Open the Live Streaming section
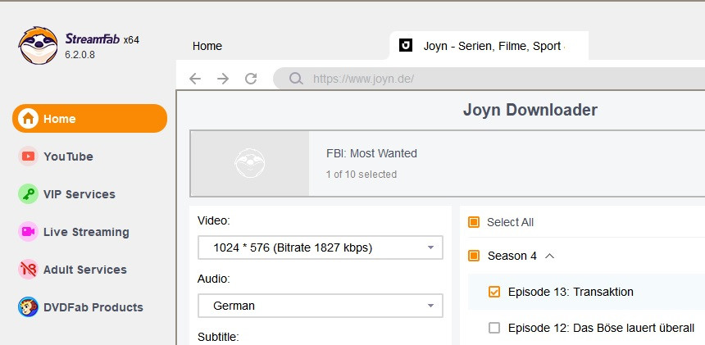The image size is (705, 345). click(86, 232)
